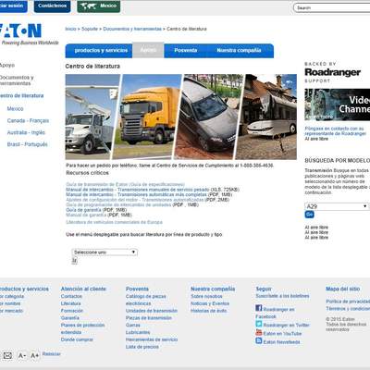Click the email envelope icon
The height and width of the screenshot is (370, 370).
coord(7,355)
